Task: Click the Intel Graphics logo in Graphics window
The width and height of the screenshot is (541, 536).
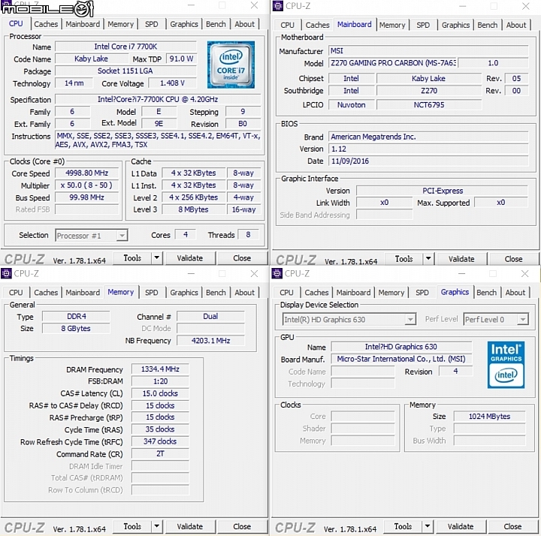Action: [506, 365]
